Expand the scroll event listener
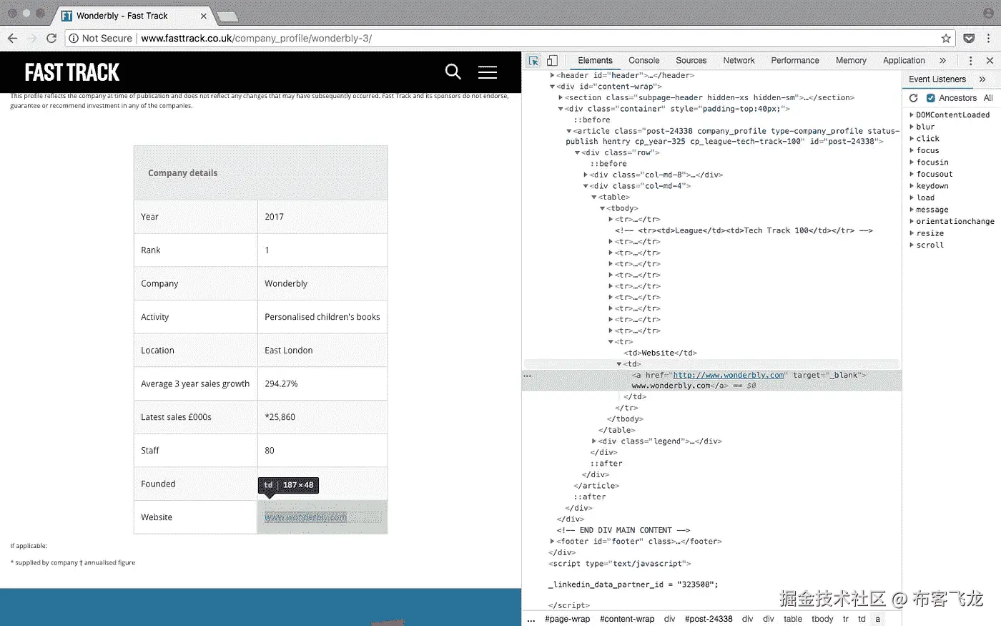Image resolution: width=1001 pixels, height=626 pixels. [x=912, y=245]
